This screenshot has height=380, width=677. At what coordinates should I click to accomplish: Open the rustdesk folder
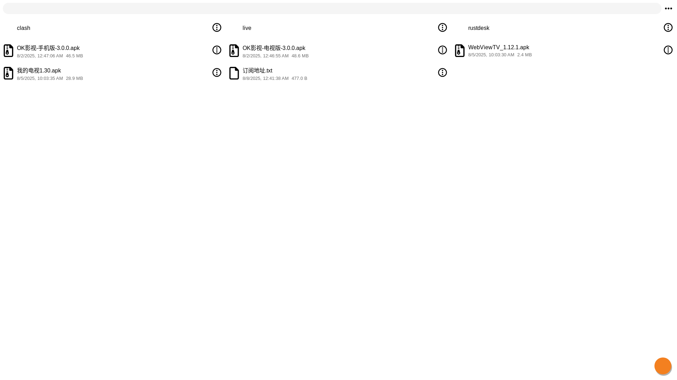479,28
